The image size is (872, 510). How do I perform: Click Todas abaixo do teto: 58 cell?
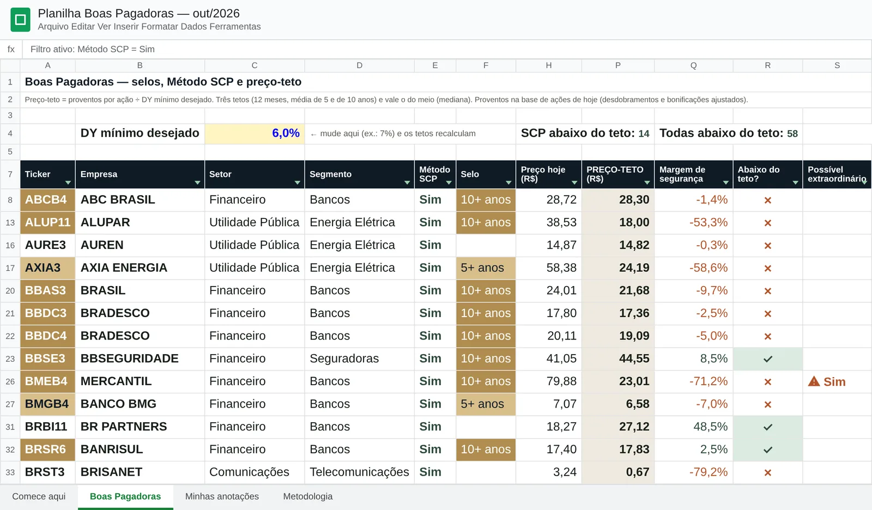click(729, 133)
